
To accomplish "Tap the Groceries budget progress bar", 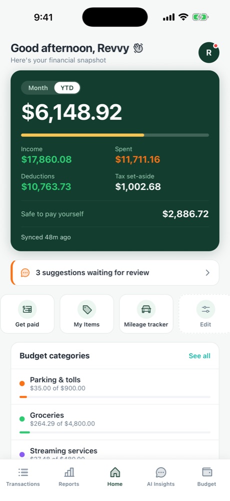I will click(115, 433).
